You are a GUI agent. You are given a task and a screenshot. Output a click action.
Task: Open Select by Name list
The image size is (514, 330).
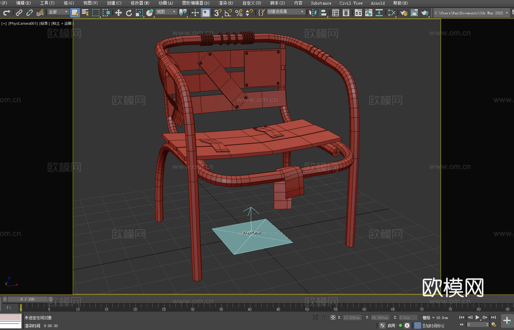[x=85, y=13]
